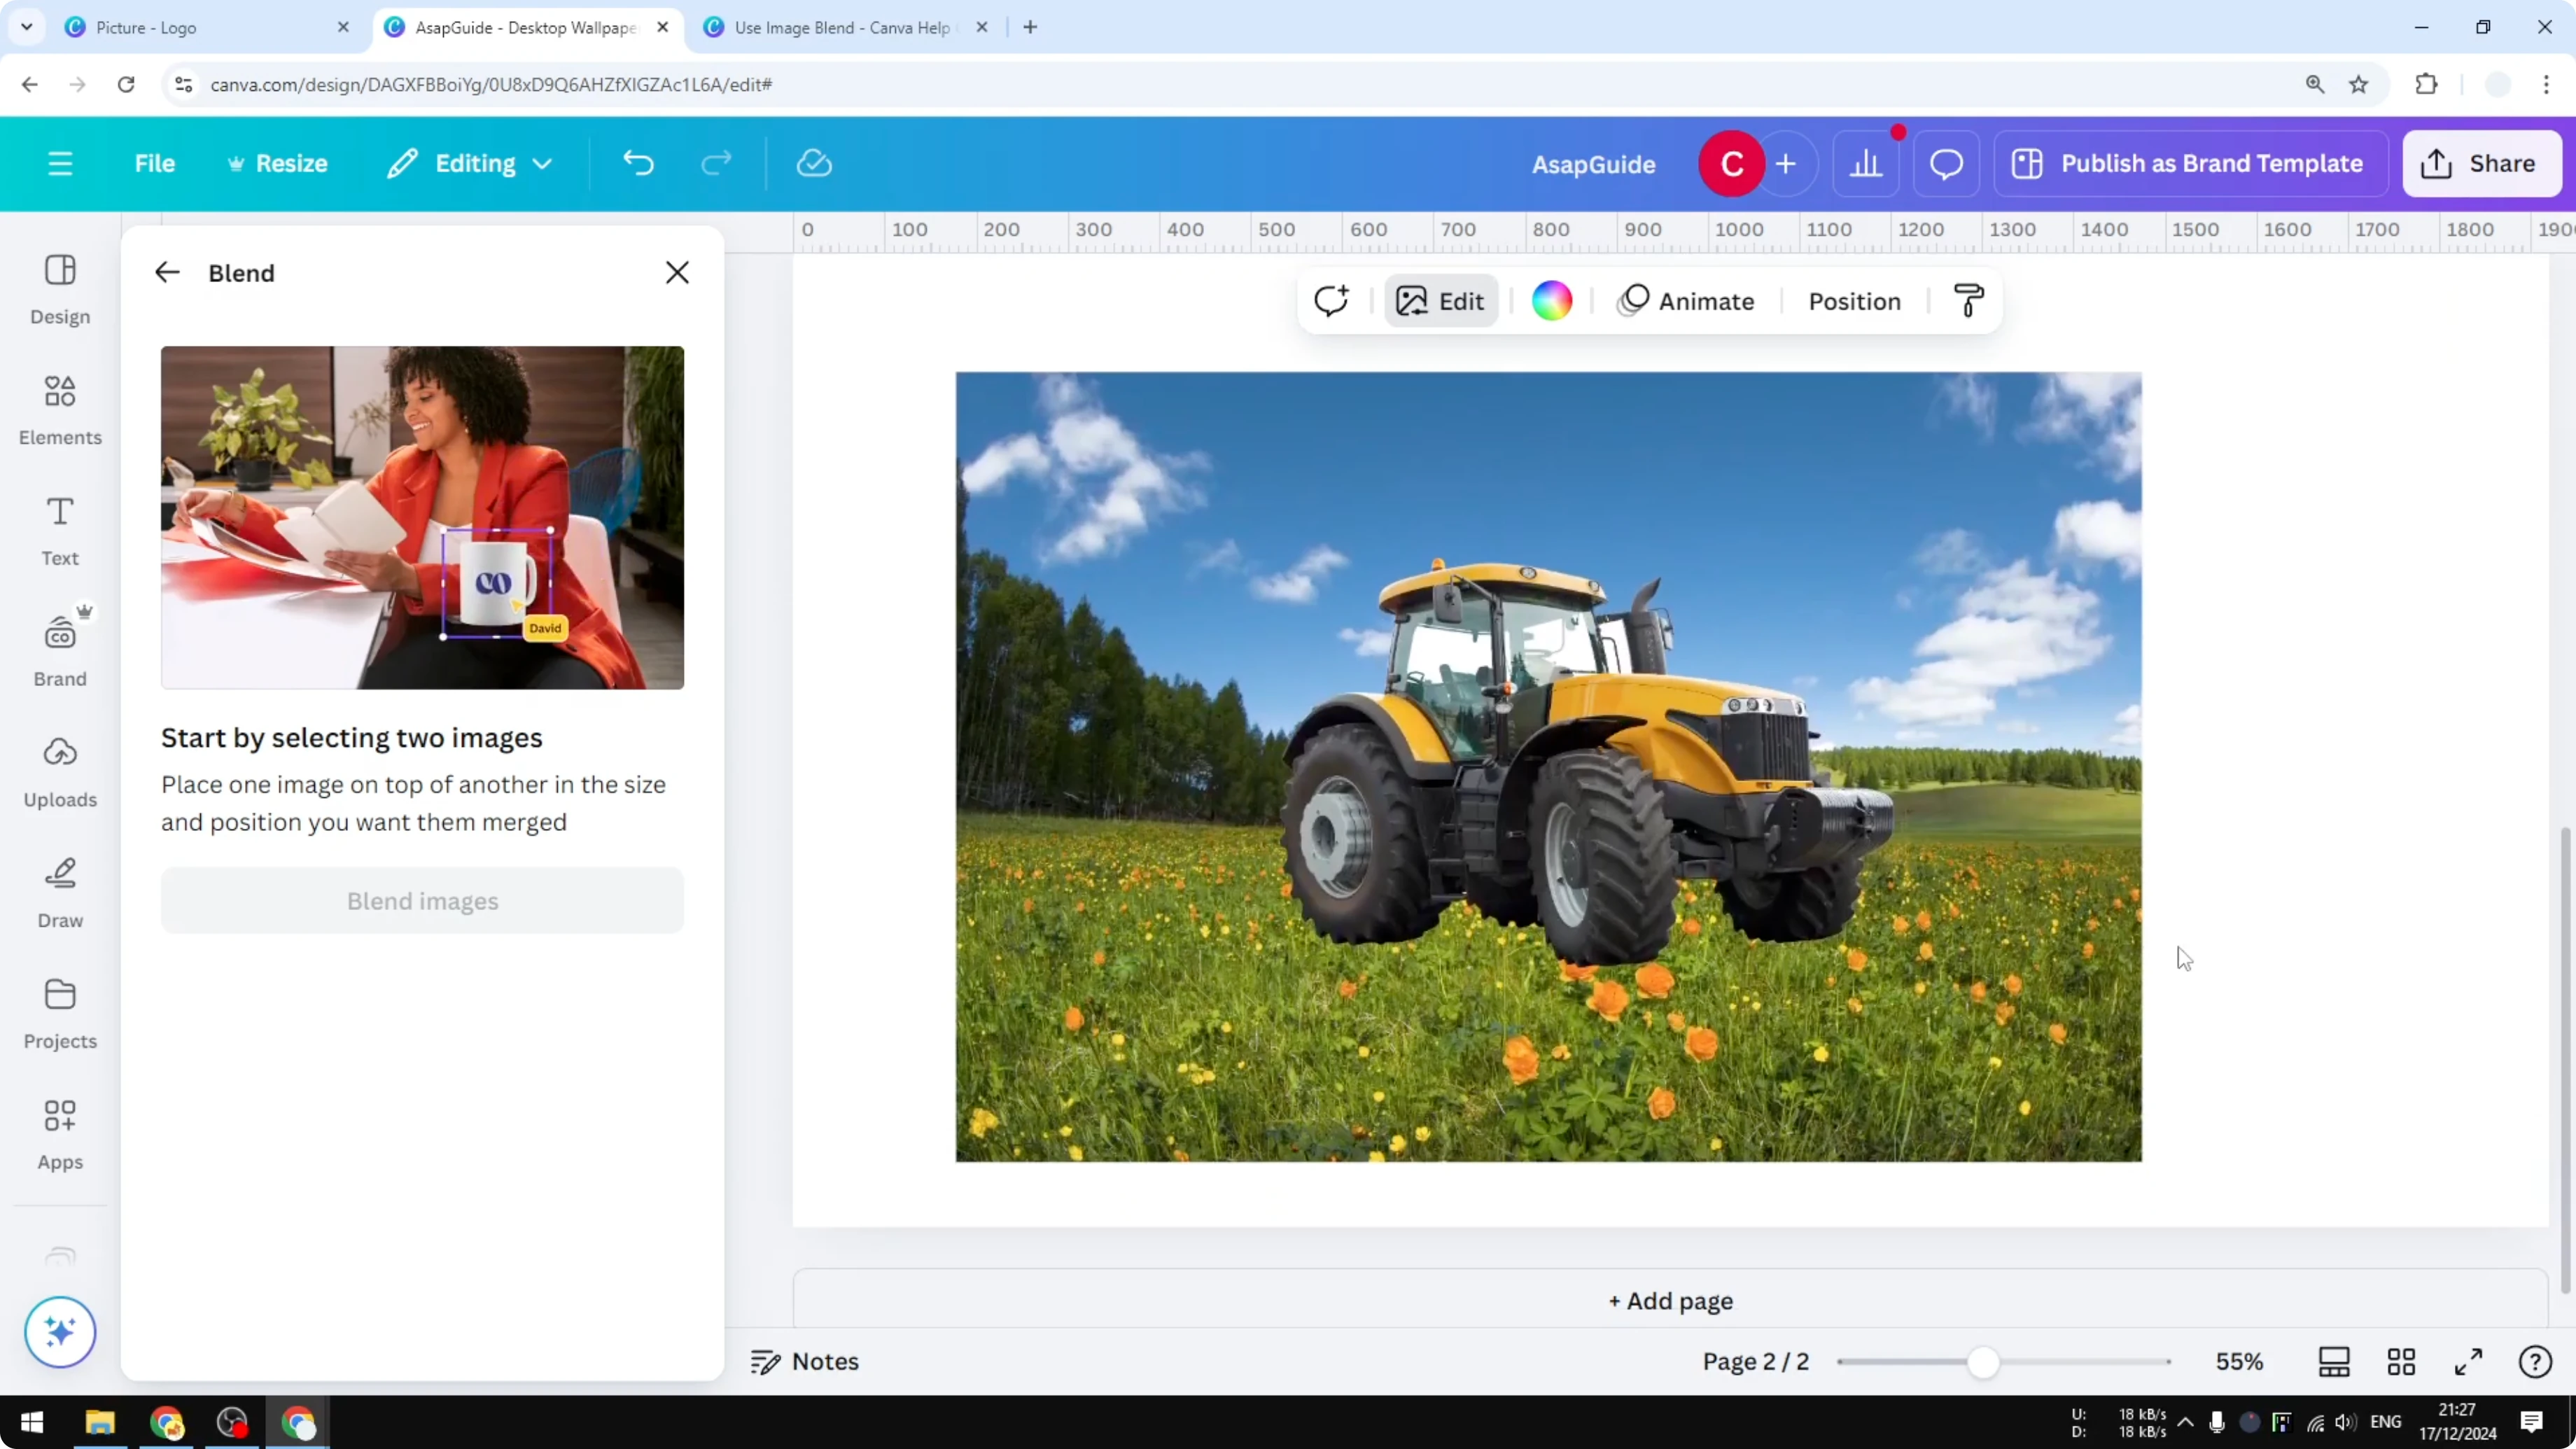Open the 55% zoom level control

click(x=2240, y=1361)
